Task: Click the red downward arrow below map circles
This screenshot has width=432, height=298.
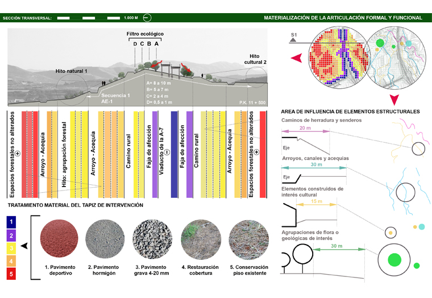Action: [x=394, y=100]
